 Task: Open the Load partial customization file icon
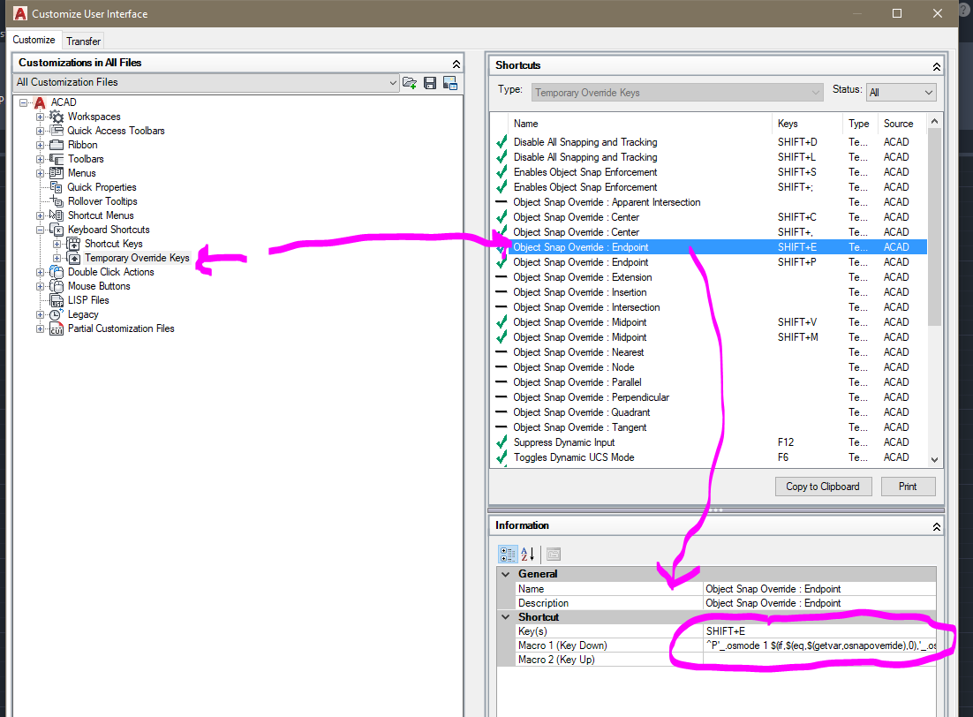(410, 82)
